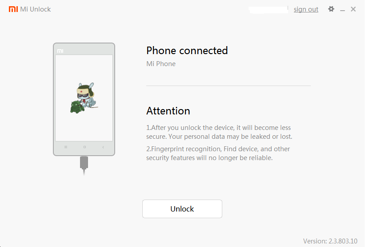Close the Mi Unlock window
The height and width of the screenshot is (247, 365).
(x=353, y=9)
